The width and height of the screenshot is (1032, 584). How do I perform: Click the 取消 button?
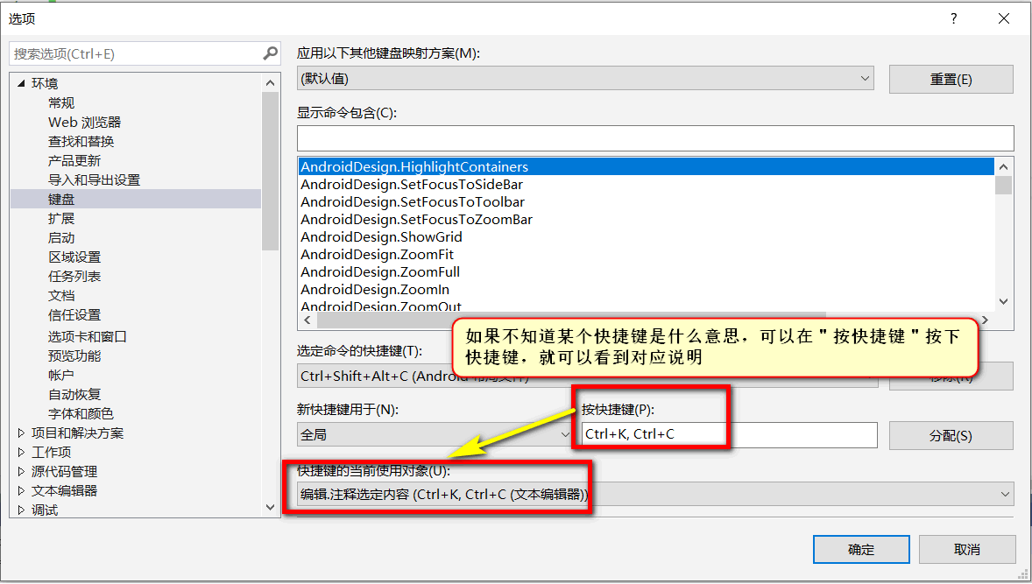(967, 550)
